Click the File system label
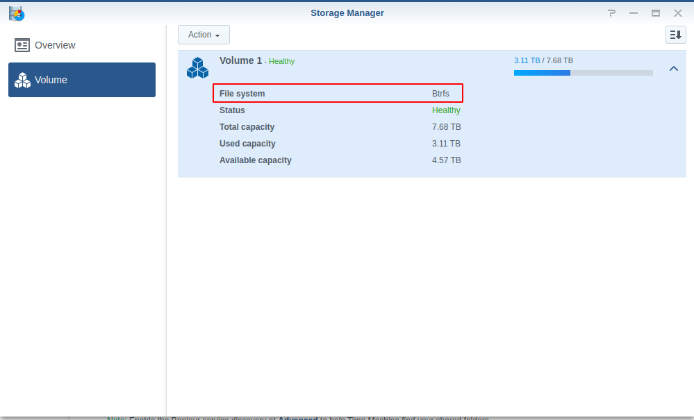The image size is (694, 420). (242, 94)
